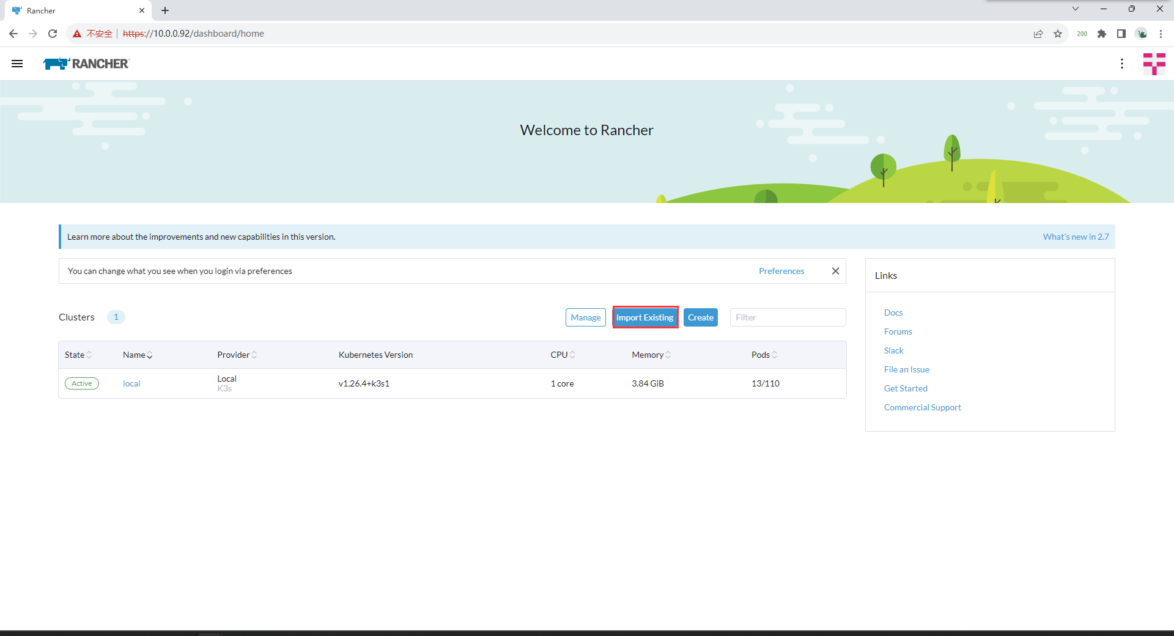Dismiss the preferences notification banner
This screenshot has width=1174, height=636.
(x=835, y=271)
